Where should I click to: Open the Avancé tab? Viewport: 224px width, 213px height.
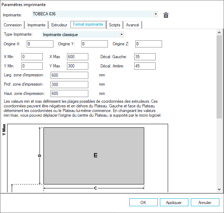tap(132, 25)
